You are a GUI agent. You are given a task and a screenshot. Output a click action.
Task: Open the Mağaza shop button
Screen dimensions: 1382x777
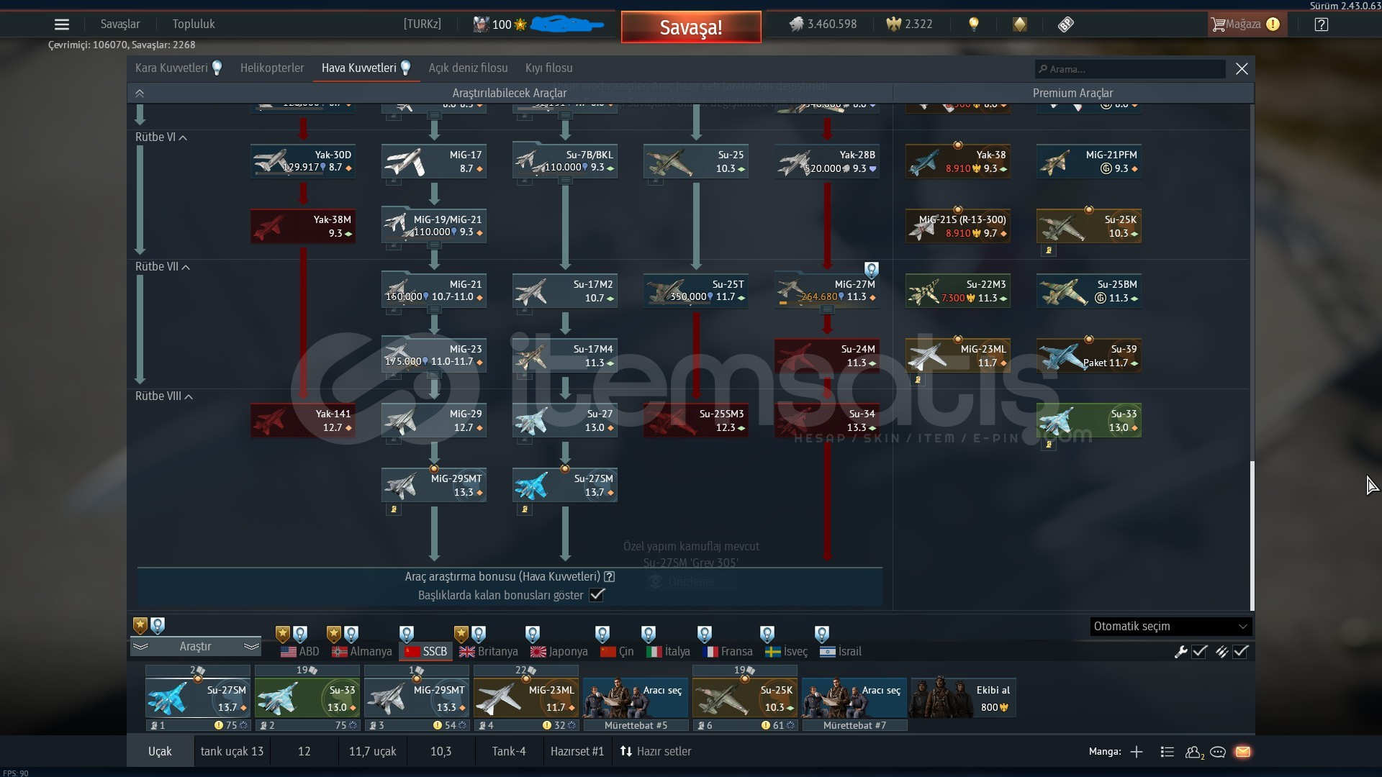point(1246,24)
